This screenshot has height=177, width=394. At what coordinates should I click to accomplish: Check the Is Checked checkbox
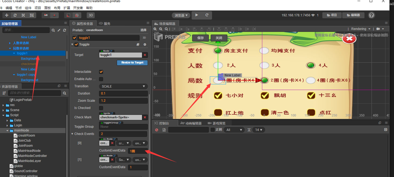point(101,108)
